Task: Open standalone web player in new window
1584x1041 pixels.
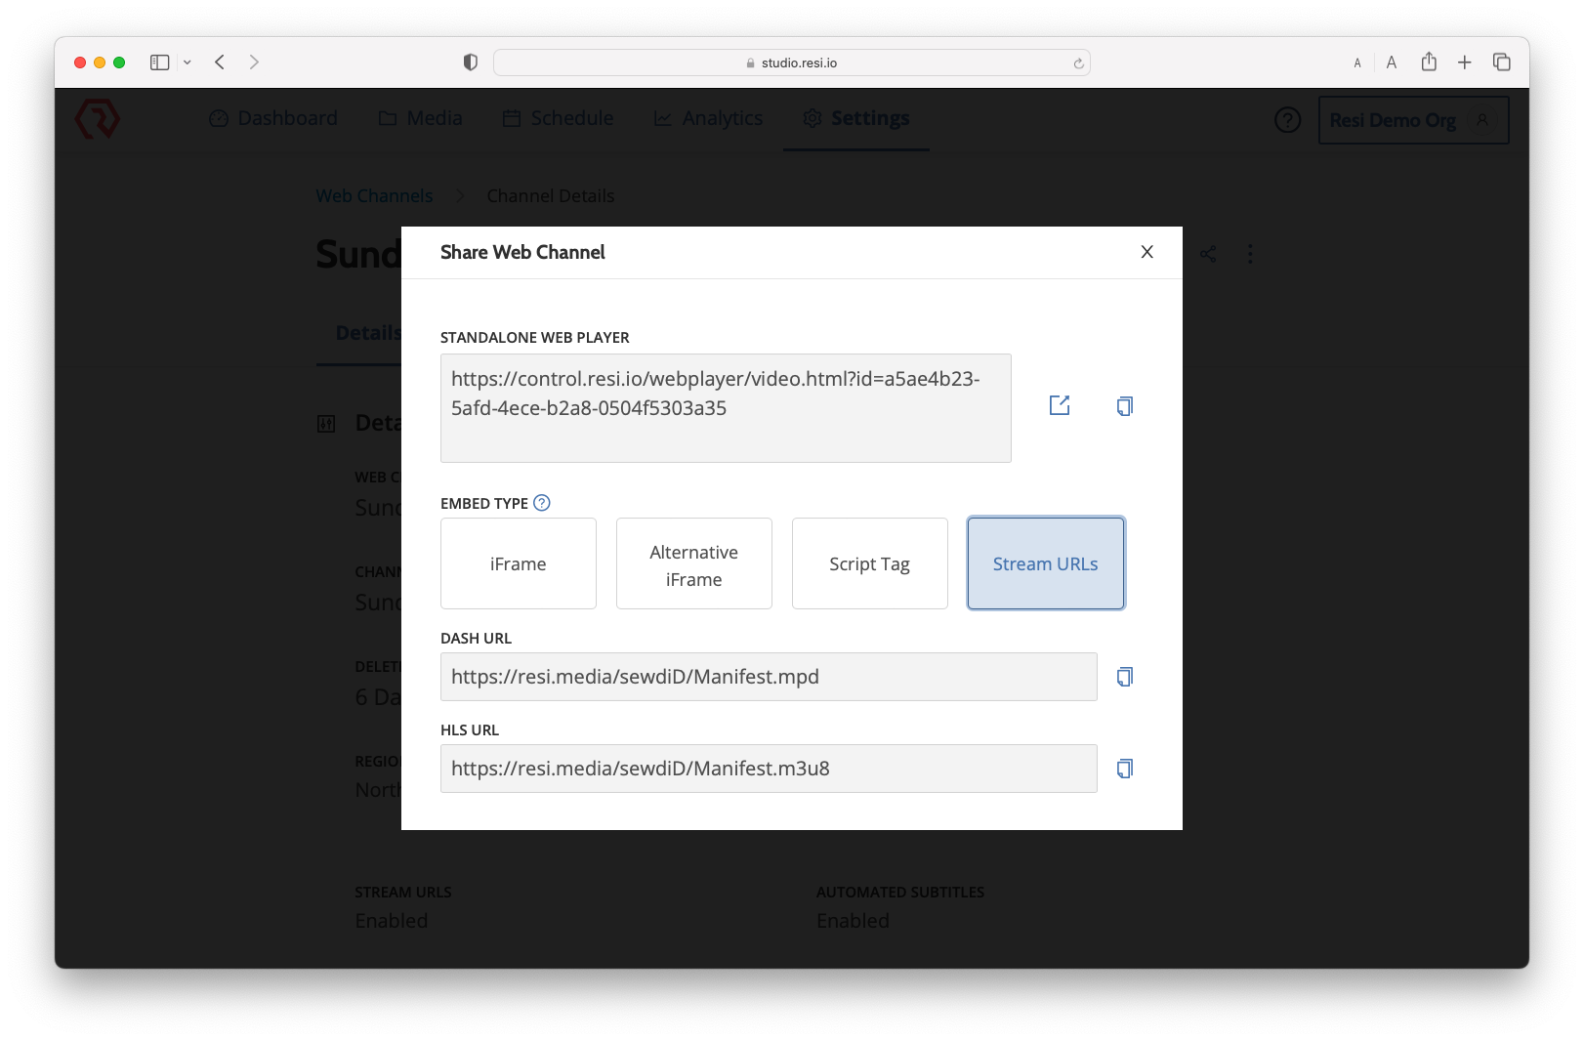Action: [1060, 405]
